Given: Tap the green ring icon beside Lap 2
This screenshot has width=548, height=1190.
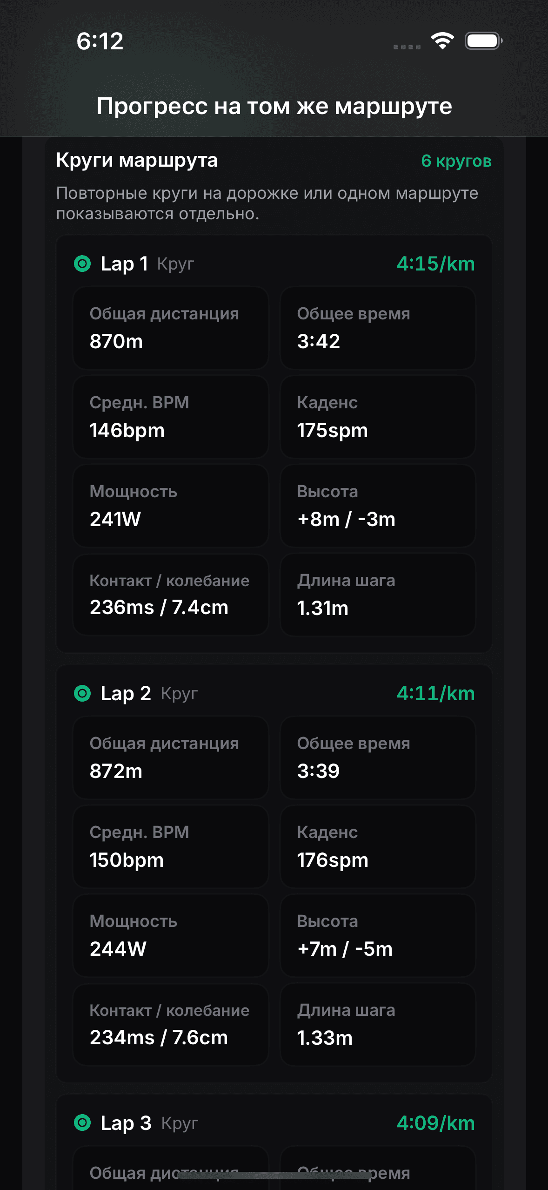Looking at the screenshot, I should coord(82,693).
